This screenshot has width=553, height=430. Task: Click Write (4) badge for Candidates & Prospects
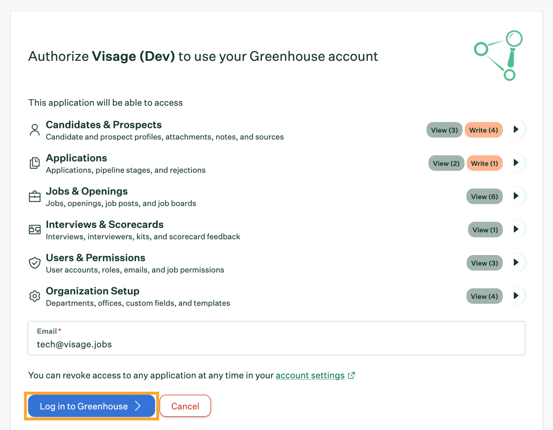(x=484, y=130)
